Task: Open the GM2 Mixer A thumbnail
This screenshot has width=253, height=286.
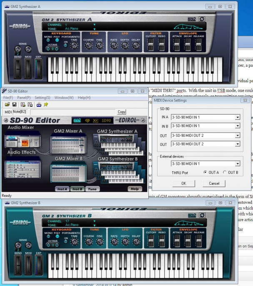Action: [68, 144]
